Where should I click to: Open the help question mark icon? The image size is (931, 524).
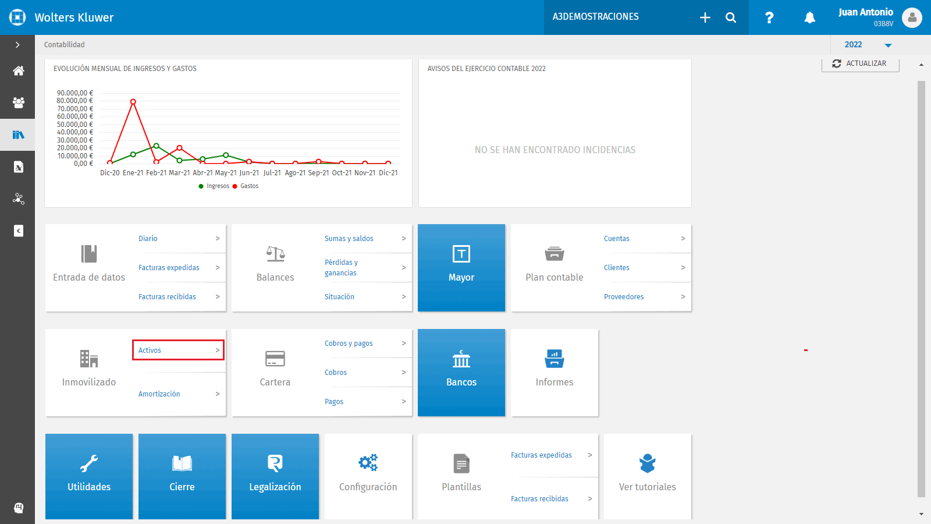coord(769,17)
